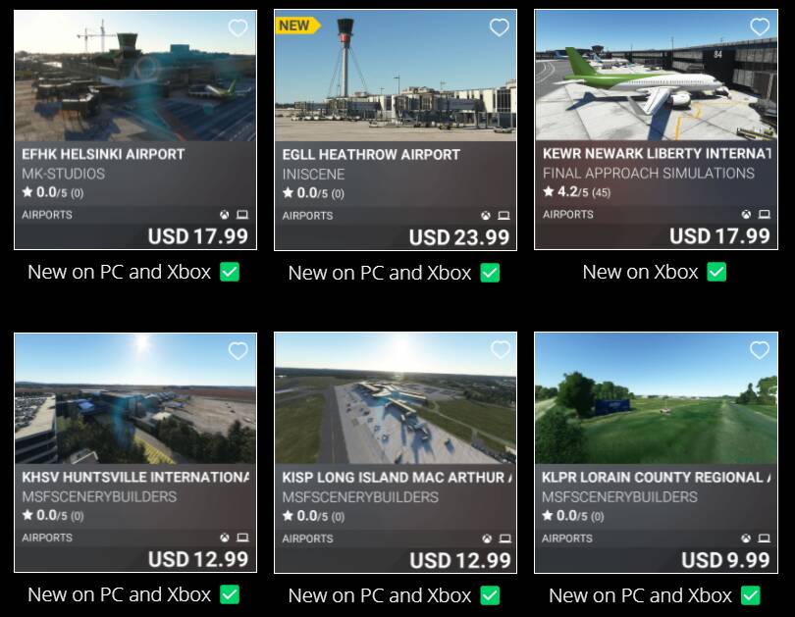
Task: Click green checkmark under KLPR Lorain card
Action: 751,595
